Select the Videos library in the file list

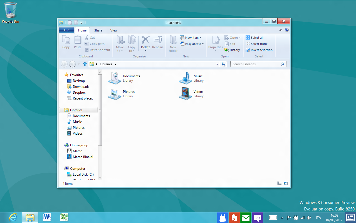coord(191,94)
